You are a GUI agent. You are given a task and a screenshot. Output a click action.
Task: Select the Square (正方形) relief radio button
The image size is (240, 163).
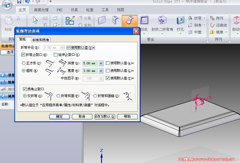pyautogui.click(x=24, y=63)
